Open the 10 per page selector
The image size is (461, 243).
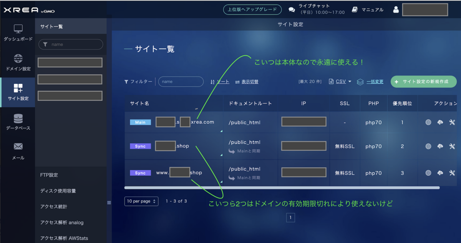[141, 201]
